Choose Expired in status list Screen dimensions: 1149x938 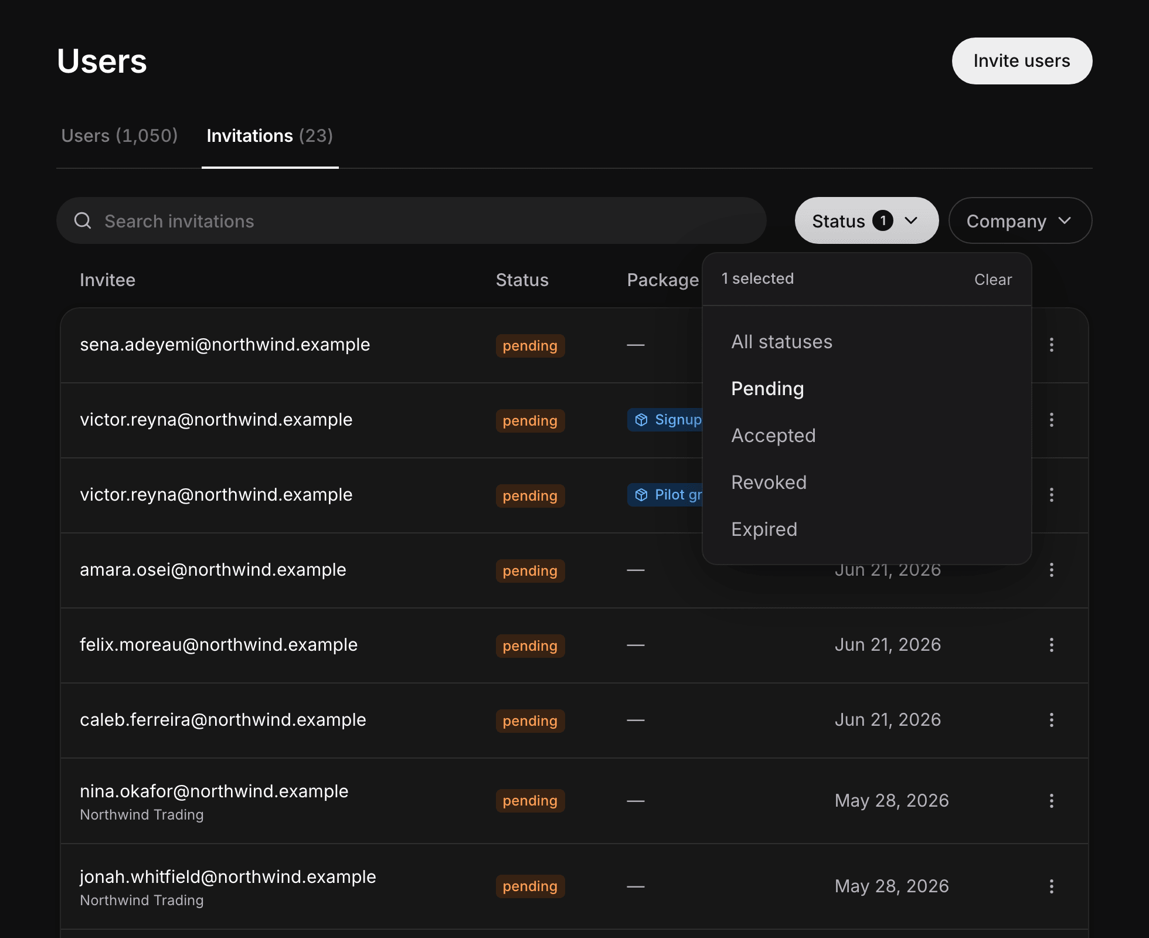(x=866, y=529)
